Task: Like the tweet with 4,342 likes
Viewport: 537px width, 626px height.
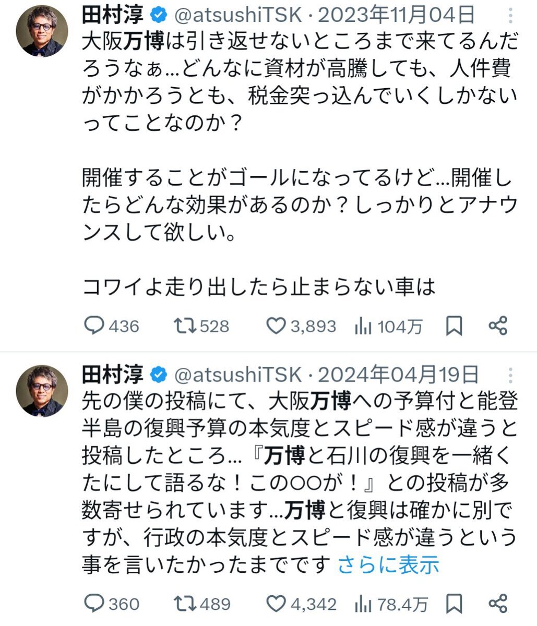Action: click(276, 604)
